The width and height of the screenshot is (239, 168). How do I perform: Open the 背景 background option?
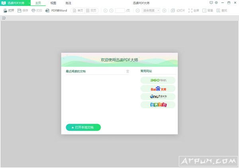coord(208,10)
